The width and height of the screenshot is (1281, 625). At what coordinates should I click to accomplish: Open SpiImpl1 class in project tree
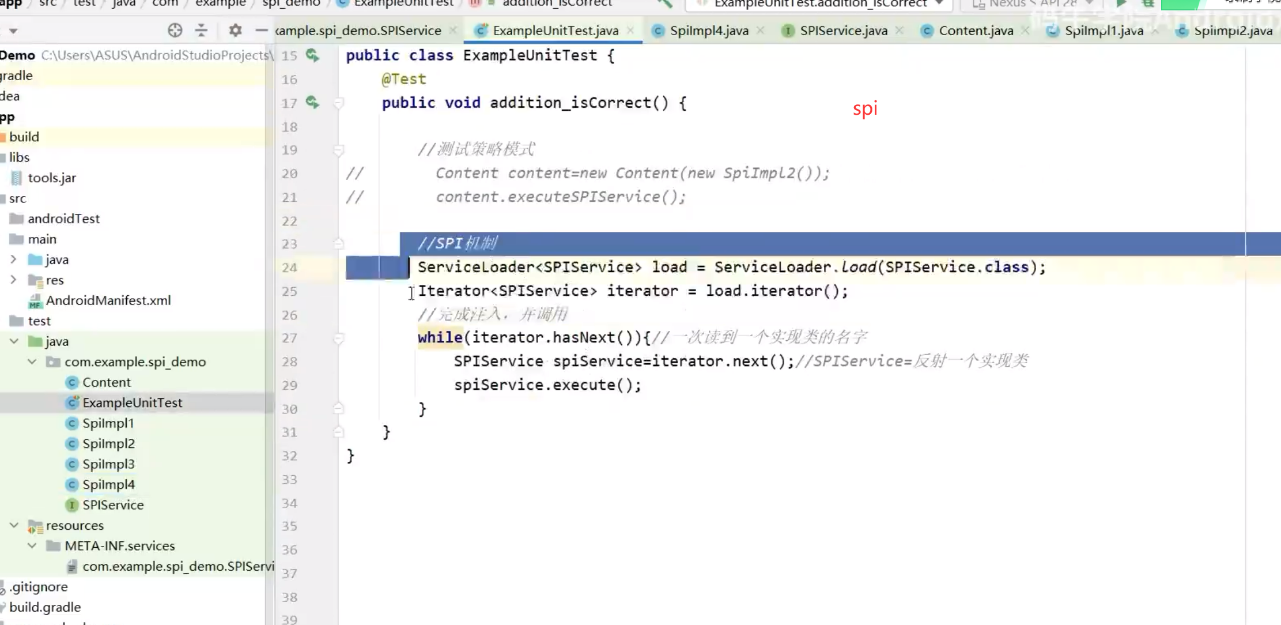point(108,423)
